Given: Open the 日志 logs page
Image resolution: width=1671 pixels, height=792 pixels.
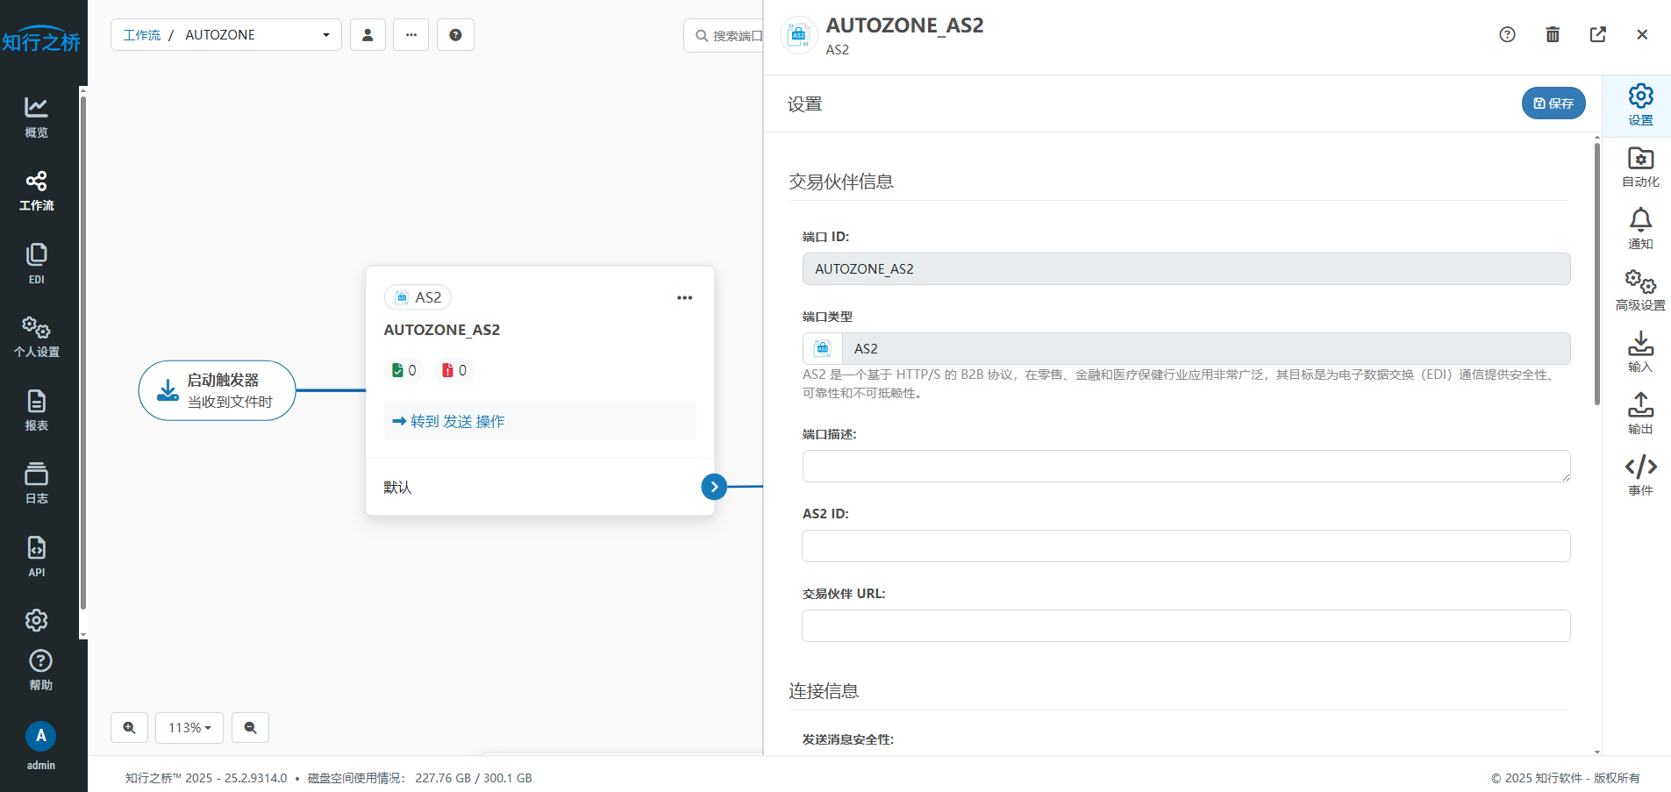Looking at the screenshot, I should 36,483.
